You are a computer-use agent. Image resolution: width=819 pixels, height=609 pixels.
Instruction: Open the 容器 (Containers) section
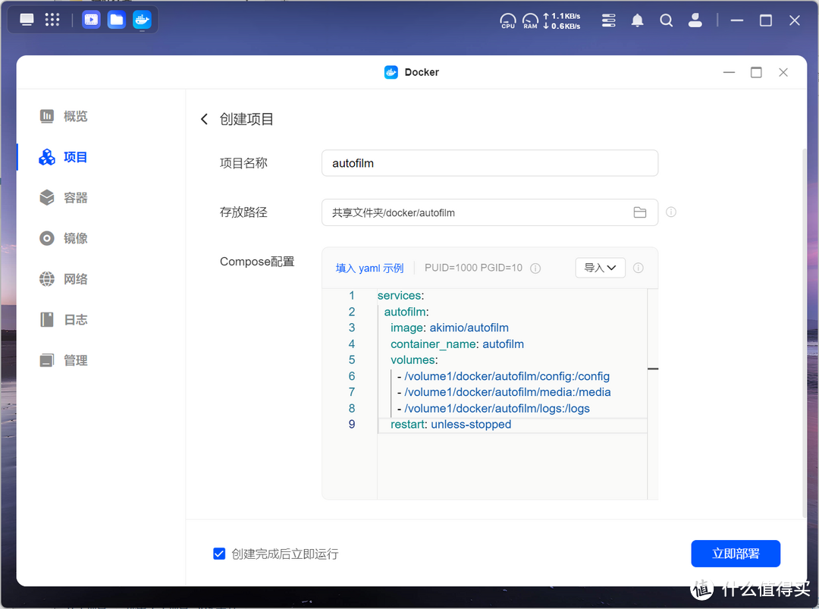coord(75,197)
